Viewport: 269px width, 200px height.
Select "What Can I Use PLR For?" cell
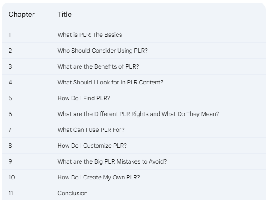91,130
